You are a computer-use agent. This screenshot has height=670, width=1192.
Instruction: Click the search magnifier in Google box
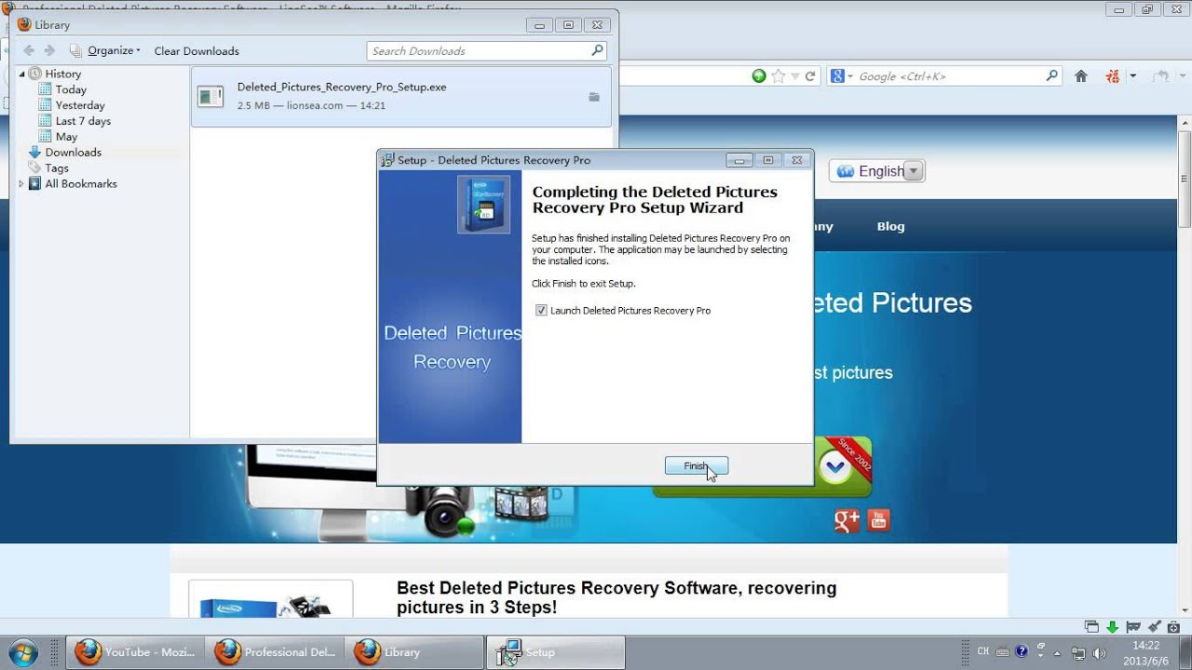pyautogui.click(x=1052, y=76)
